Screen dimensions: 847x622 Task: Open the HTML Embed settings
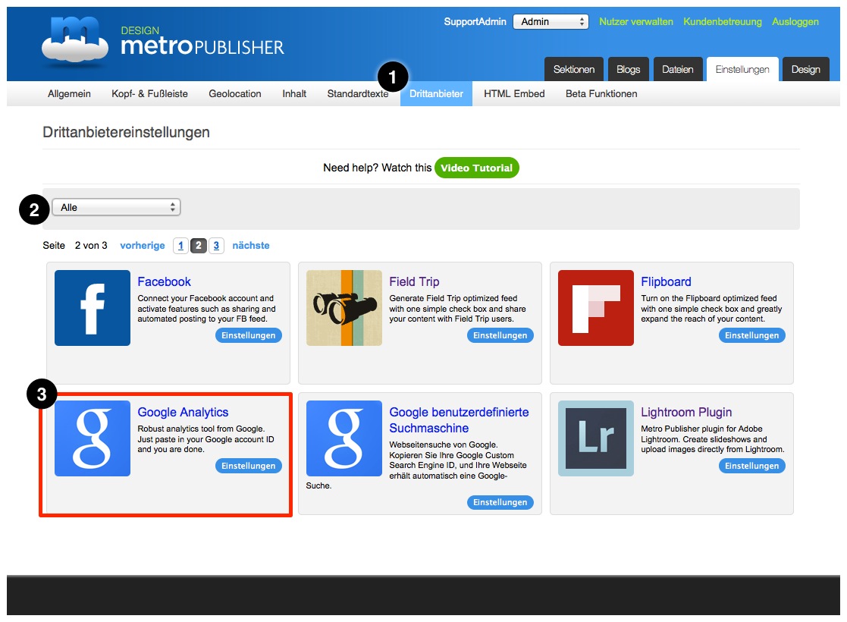[x=514, y=93]
